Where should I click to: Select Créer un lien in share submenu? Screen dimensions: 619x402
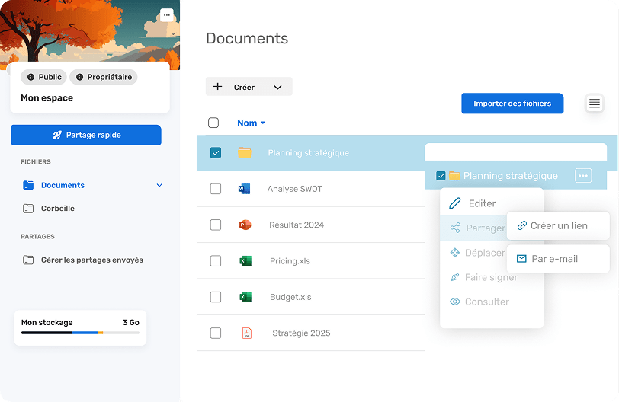pos(558,225)
